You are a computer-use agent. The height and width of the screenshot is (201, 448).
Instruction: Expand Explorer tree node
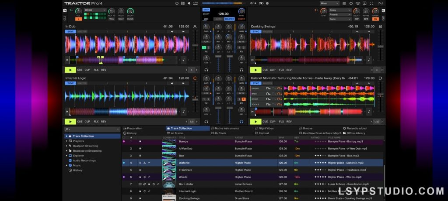click(x=66, y=156)
